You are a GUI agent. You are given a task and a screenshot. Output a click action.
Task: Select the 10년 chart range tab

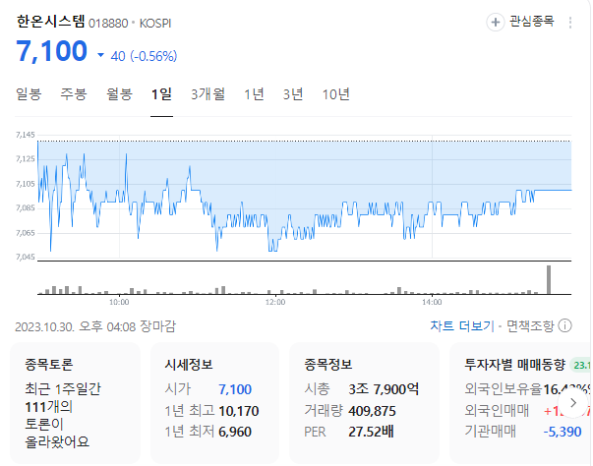tap(335, 94)
